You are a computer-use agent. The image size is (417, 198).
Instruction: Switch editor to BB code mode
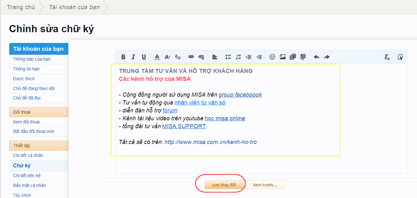click(400, 57)
